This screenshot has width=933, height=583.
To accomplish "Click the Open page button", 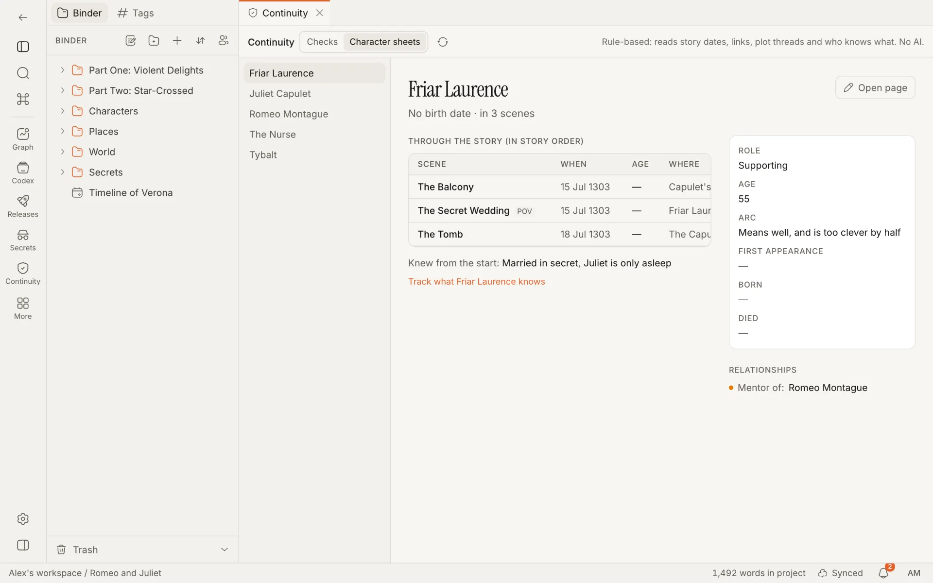I will tap(875, 87).
